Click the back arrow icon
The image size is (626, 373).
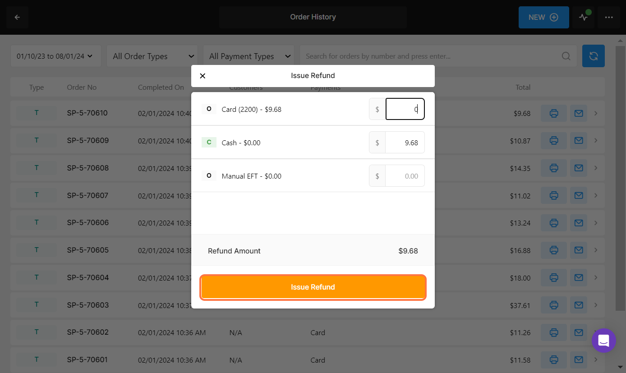18,18
